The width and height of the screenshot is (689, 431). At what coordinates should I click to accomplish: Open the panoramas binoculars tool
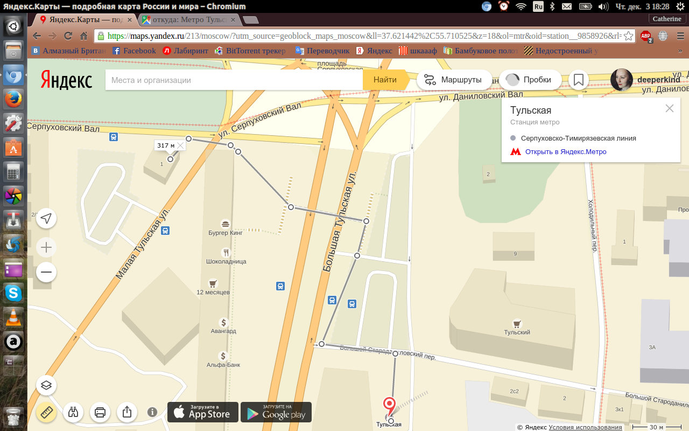[73, 412]
